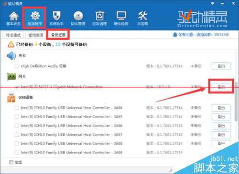
Task: Click the yellow warning triangle icon
Action: point(11,44)
